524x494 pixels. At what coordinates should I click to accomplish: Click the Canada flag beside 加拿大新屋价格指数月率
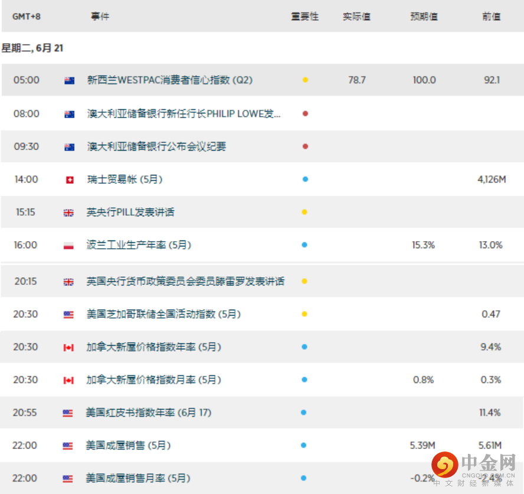68,381
